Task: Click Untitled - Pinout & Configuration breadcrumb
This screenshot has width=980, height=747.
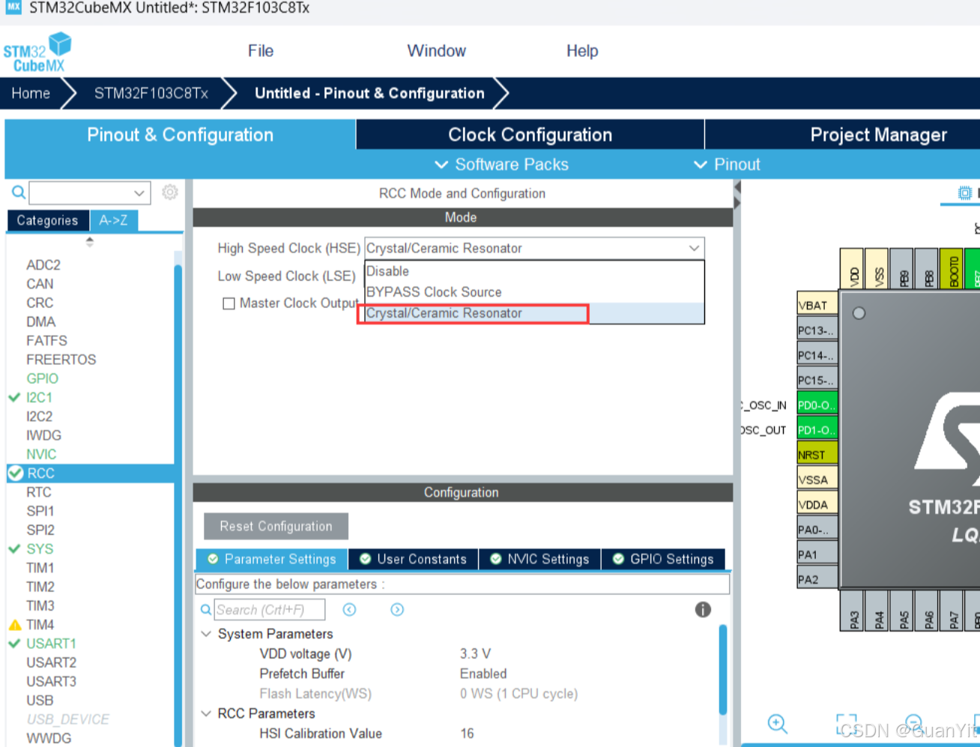Action: click(369, 93)
